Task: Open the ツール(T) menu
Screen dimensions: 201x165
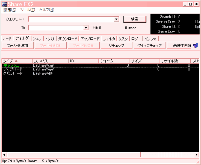Action: (28, 10)
